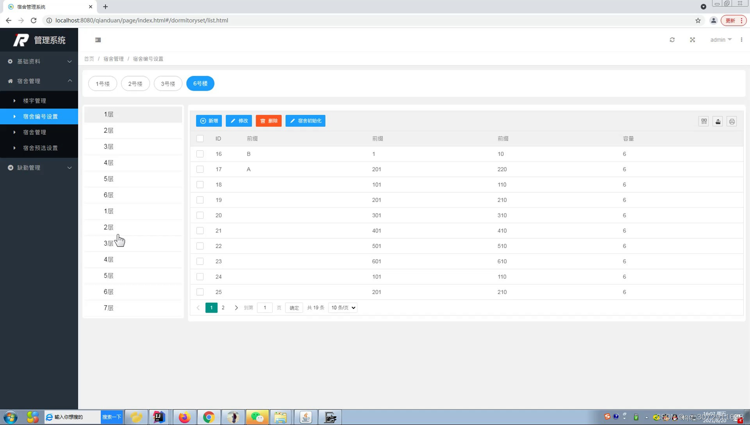Click the print table icon

[732, 121]
